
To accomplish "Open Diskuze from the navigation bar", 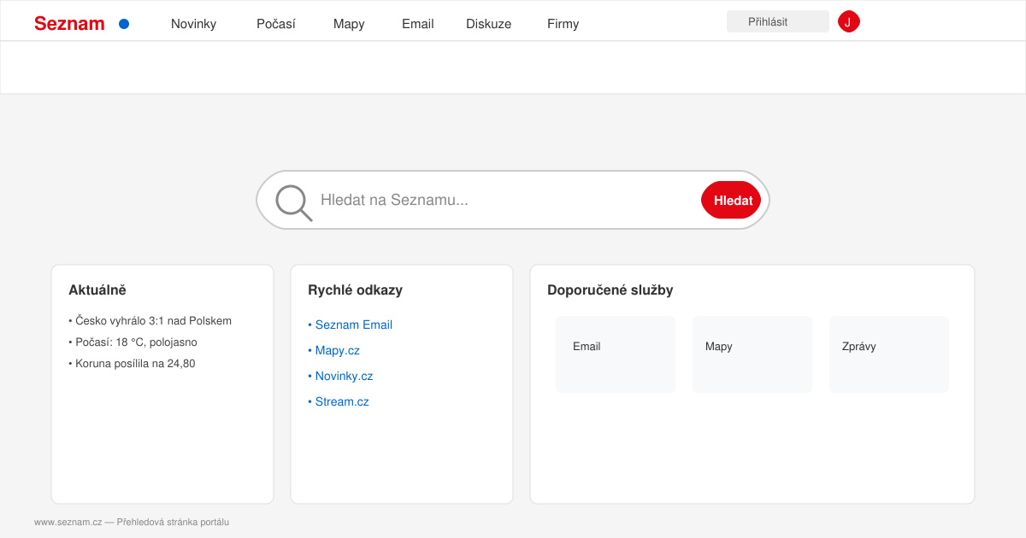I will coord(488,24).
